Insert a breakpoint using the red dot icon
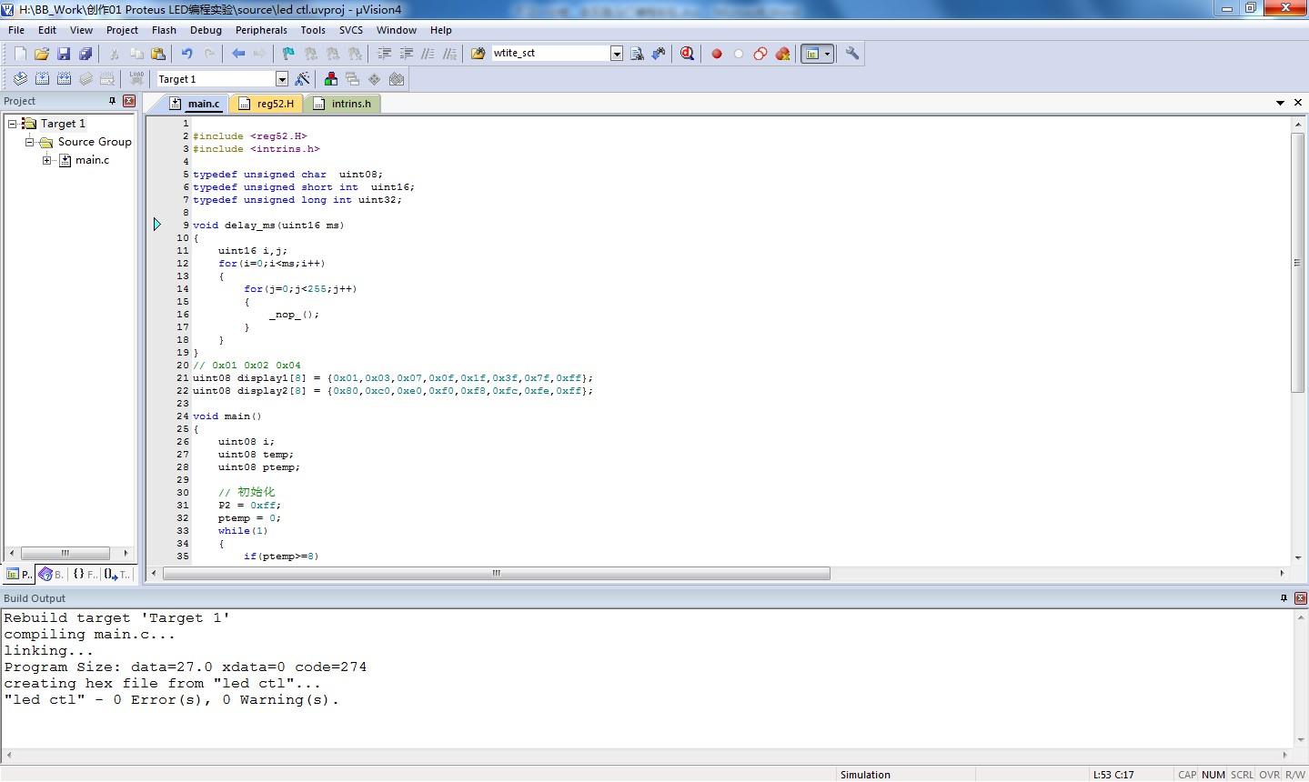 717,54
